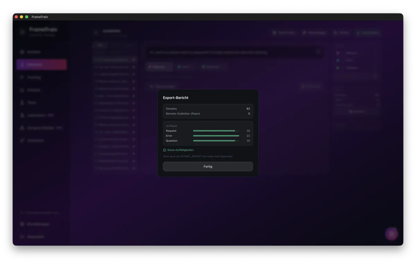Click the green checkmark circle icon

165,150
